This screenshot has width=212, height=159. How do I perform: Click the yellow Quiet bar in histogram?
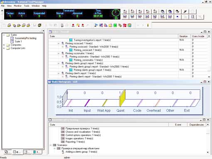122,98
